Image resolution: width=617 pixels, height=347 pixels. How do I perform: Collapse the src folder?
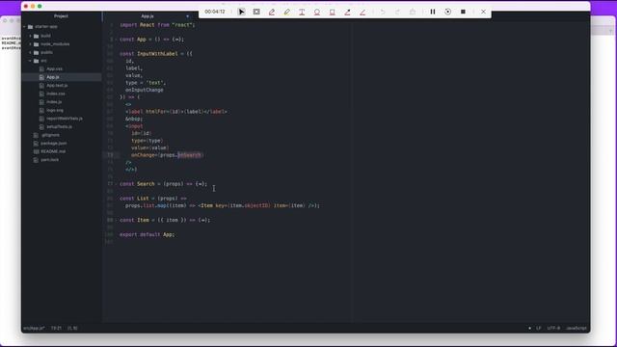tap(30, 61)
